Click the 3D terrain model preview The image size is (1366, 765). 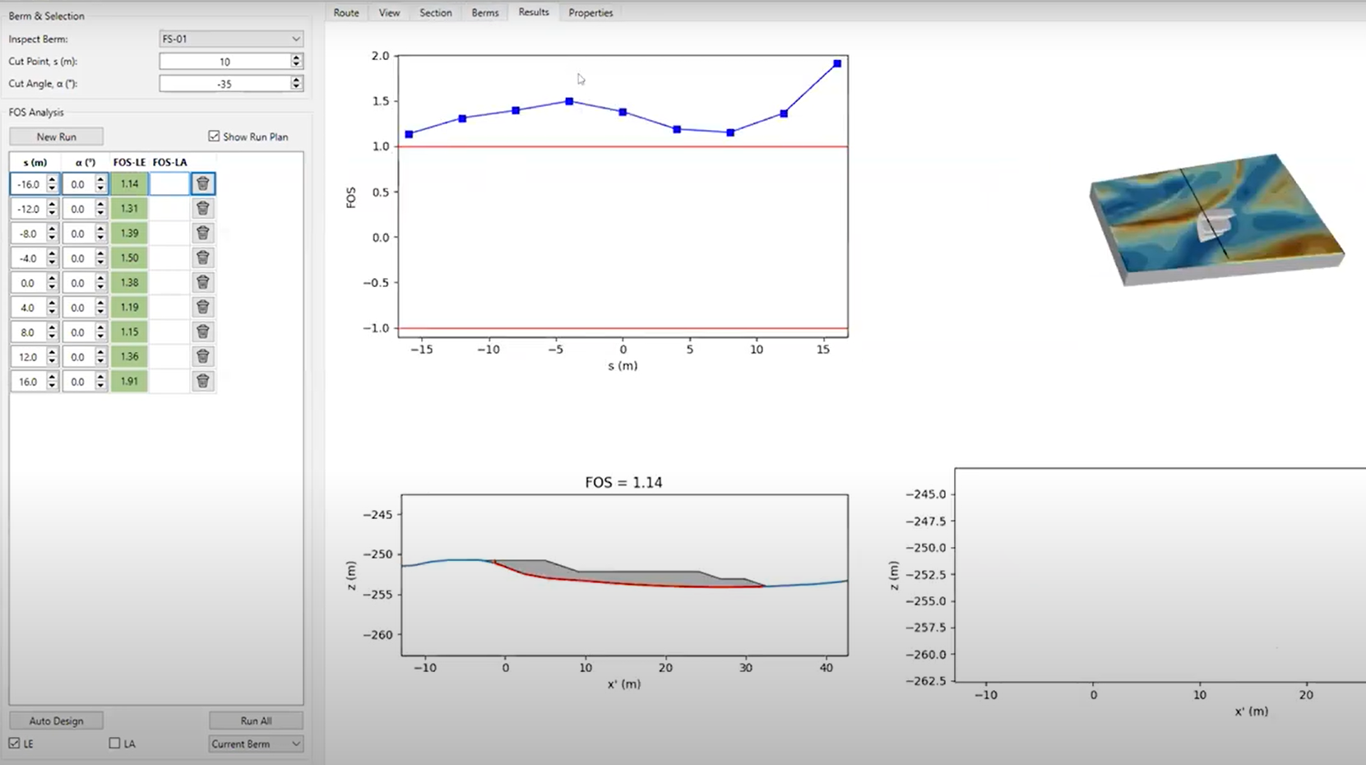tap(1216, 219)
